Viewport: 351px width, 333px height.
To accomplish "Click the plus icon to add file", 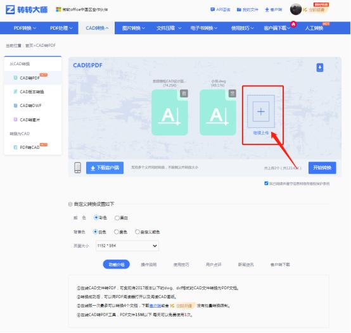I will pyautogui.click(x=261, y=111).
